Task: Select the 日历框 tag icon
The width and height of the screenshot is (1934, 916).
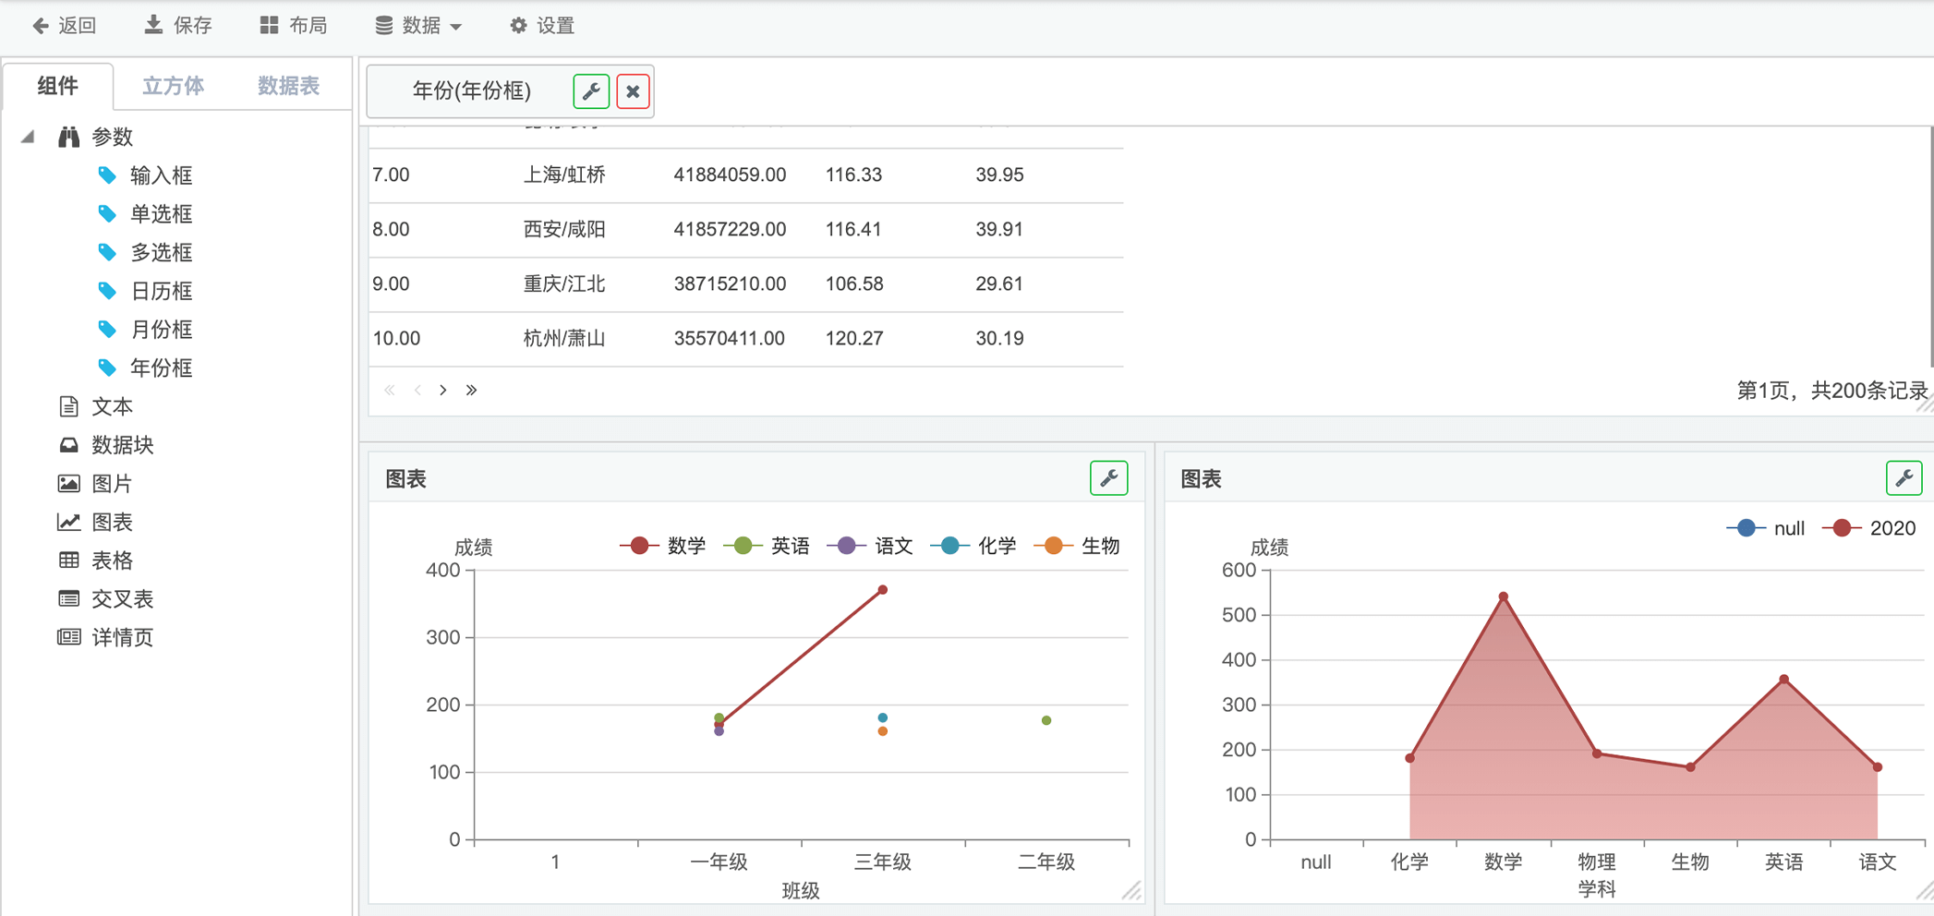Action: pos(107,291)
